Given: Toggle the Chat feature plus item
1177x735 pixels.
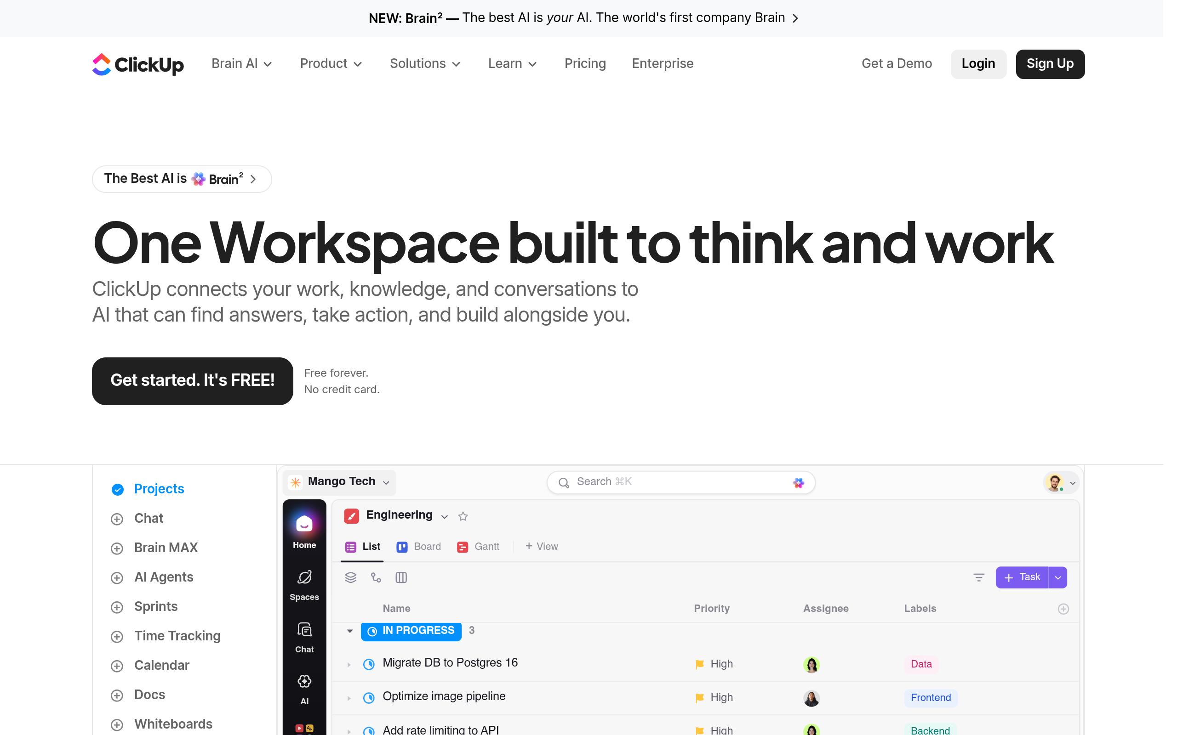Looking at the screenshot, I should [x=137, y=519].
